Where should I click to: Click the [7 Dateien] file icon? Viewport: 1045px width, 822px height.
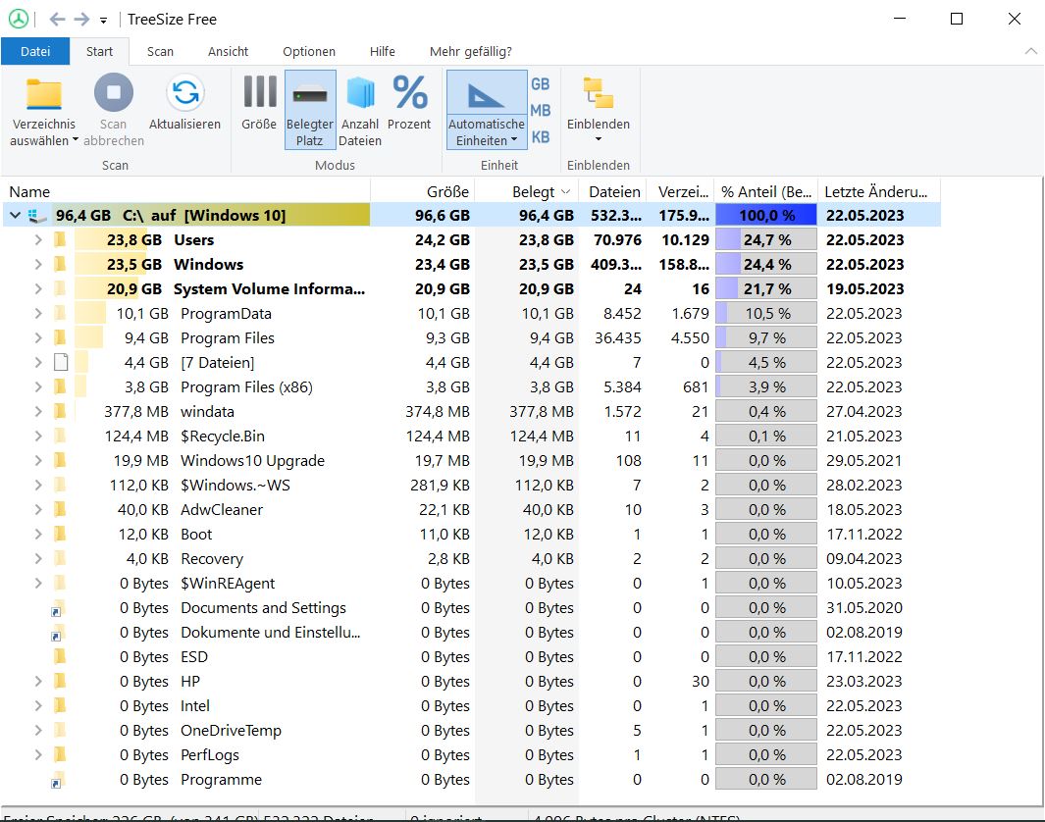tap(61, 362)
